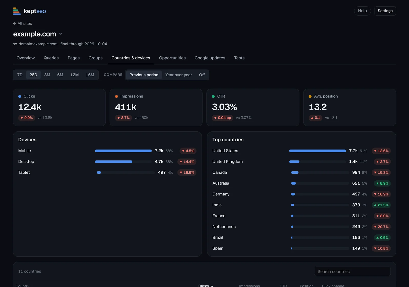Viewport: 409px width, 287px height.
Task: Select the 7D date range
Action: coord(20,75)
